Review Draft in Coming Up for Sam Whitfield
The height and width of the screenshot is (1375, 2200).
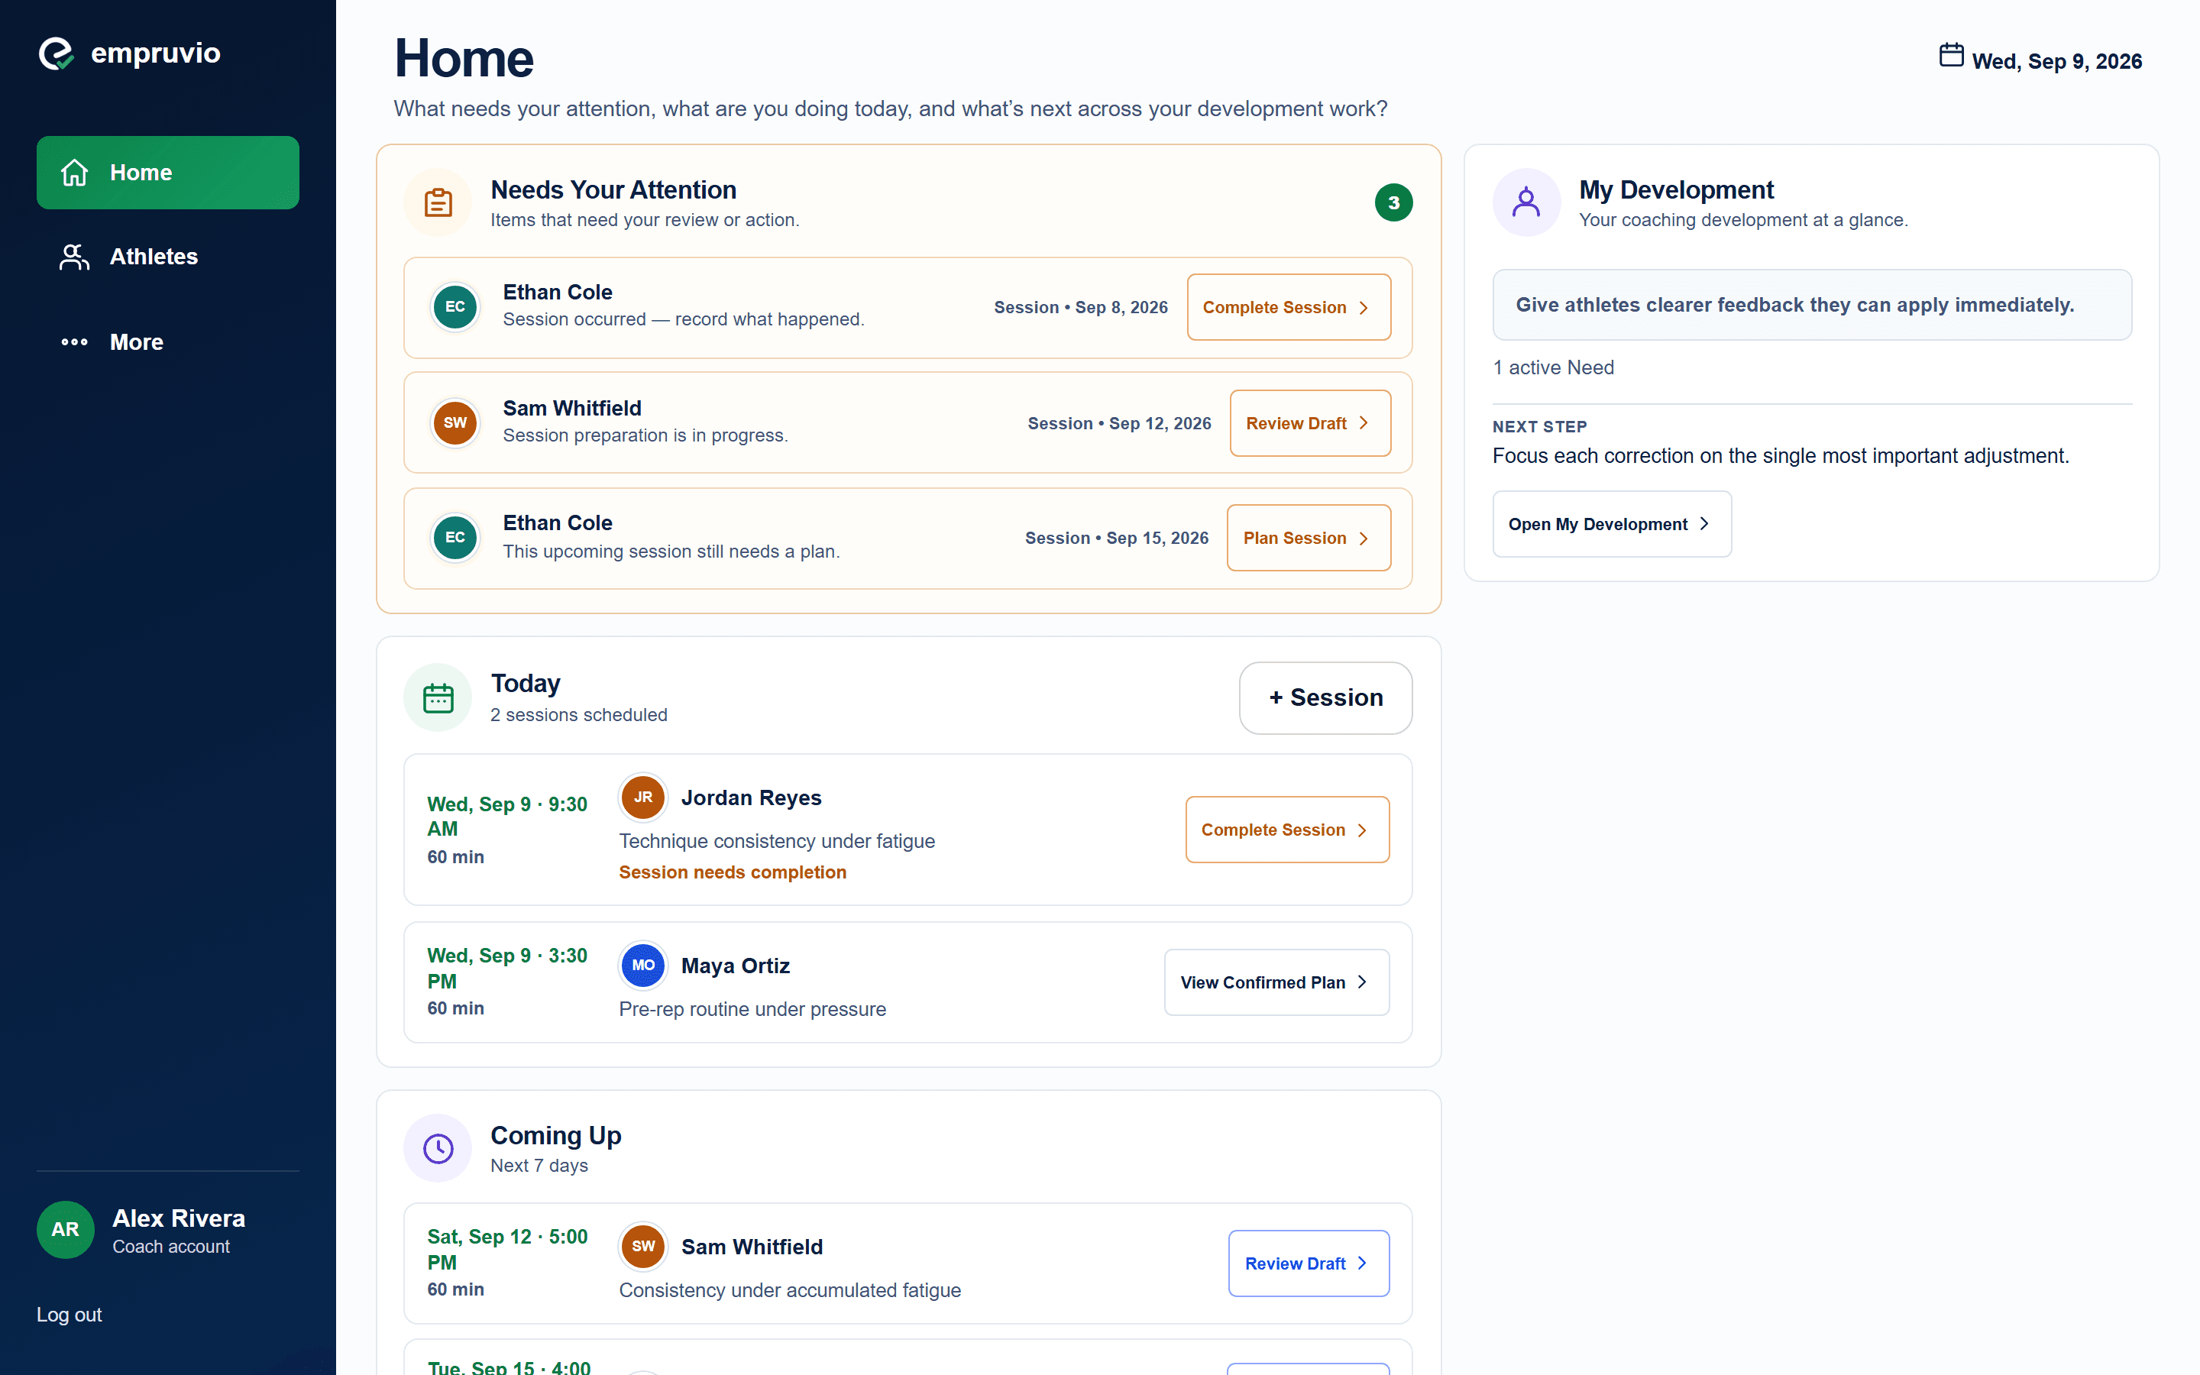tap(1309, 1263)
